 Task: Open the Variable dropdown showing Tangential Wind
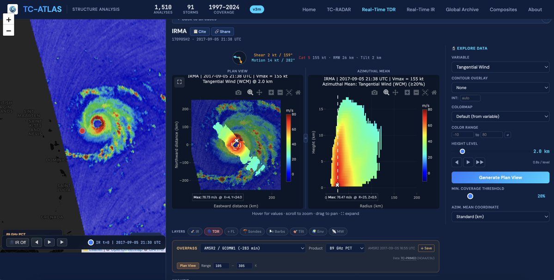pos(500,67)
